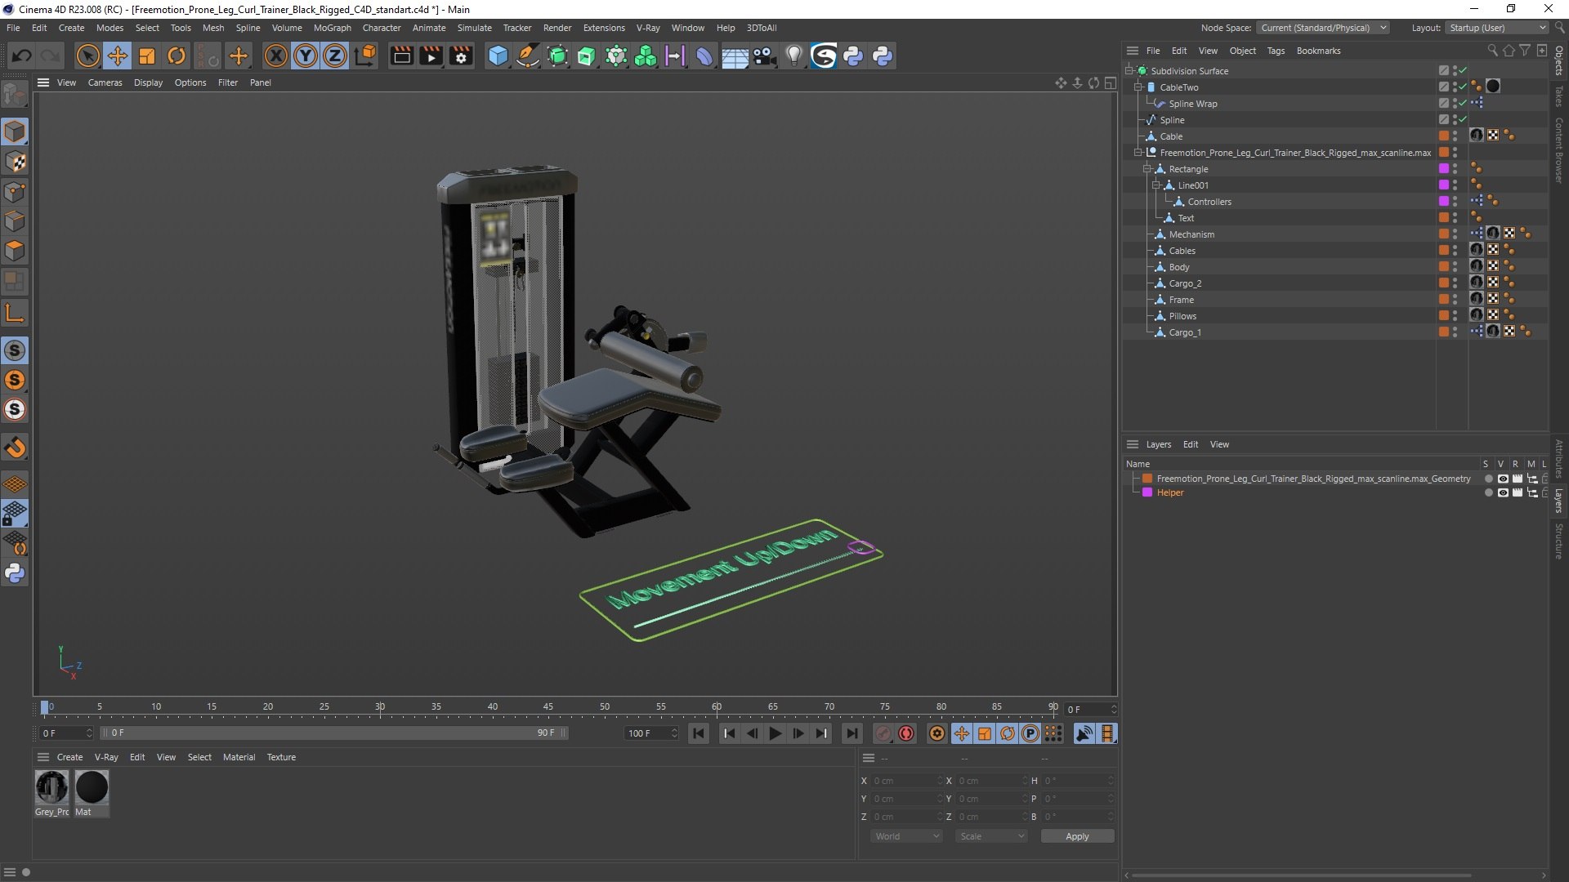Add a Camera object
1569x882 pixels.
click(765, 56)
